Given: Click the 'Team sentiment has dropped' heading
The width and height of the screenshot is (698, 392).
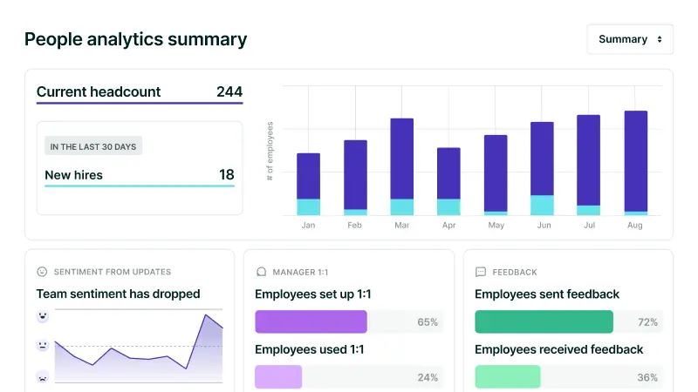Looking at the screenshot, I should point(118,294).
